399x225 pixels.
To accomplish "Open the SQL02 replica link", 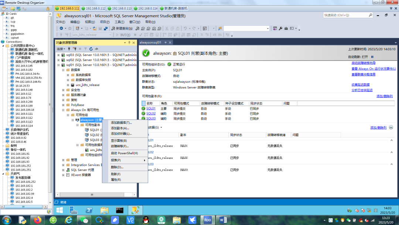I will 151,114.
